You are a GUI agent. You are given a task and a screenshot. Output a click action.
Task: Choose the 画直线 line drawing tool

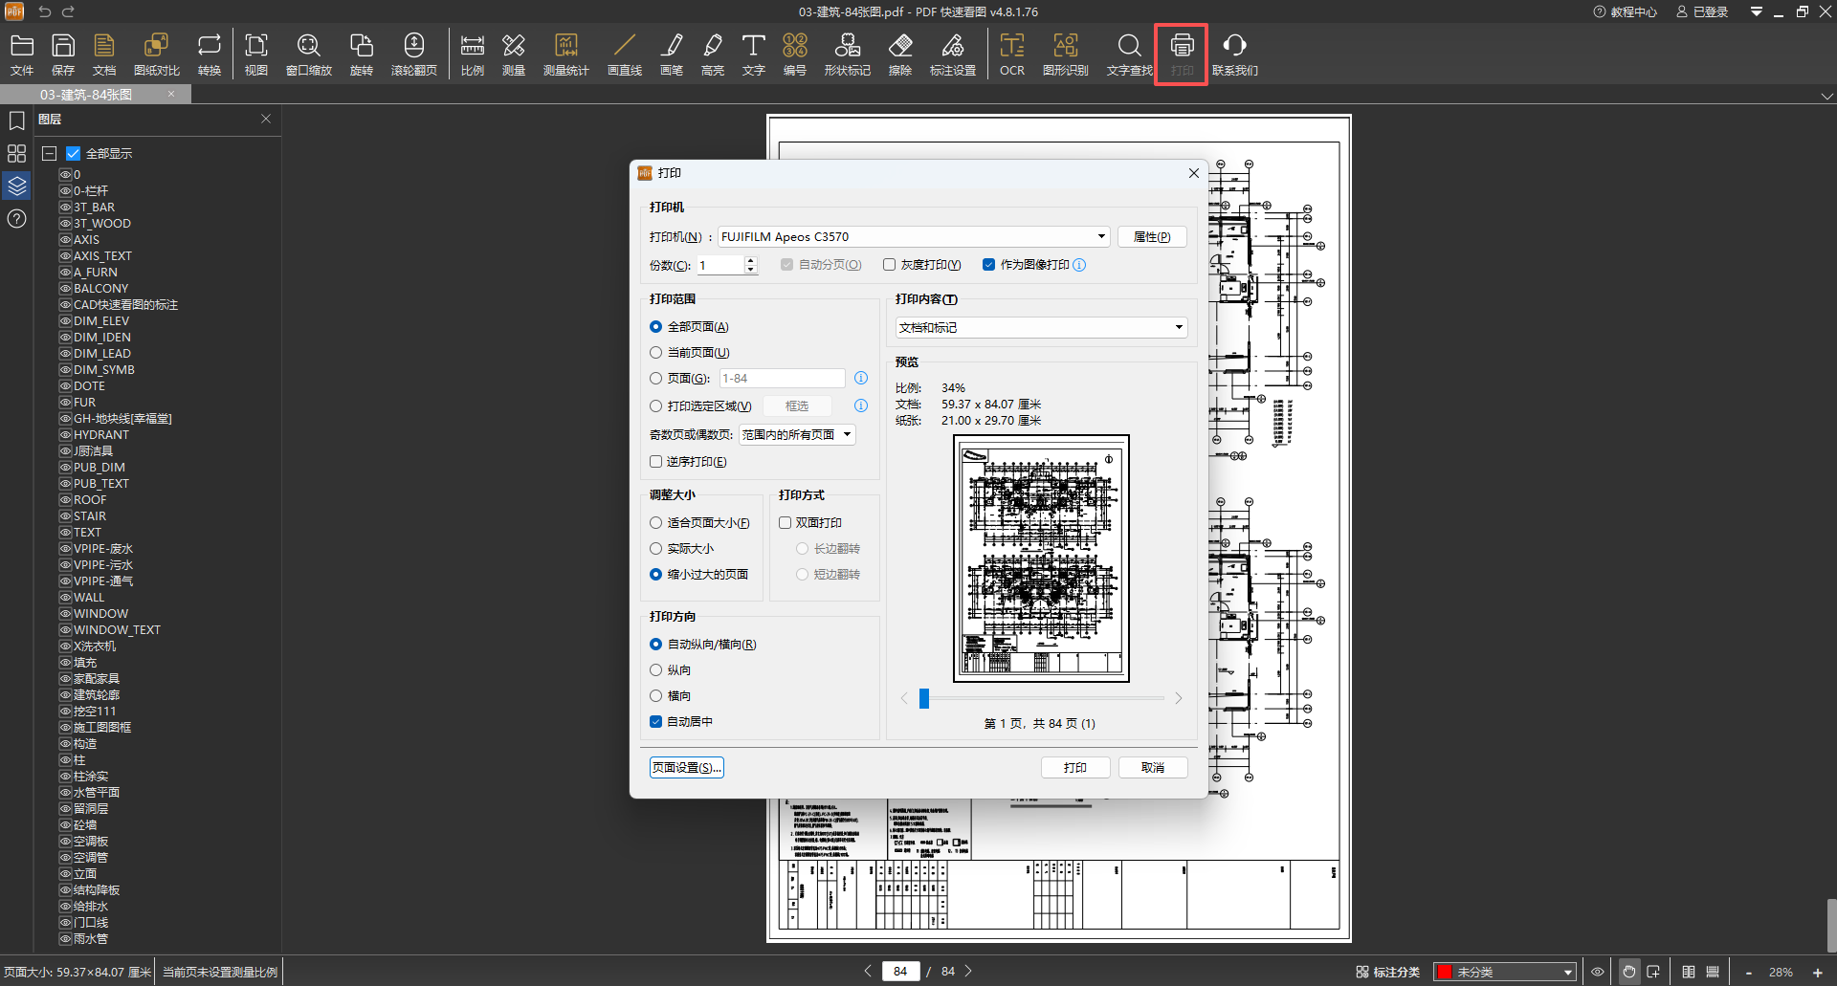click(624, 54)
